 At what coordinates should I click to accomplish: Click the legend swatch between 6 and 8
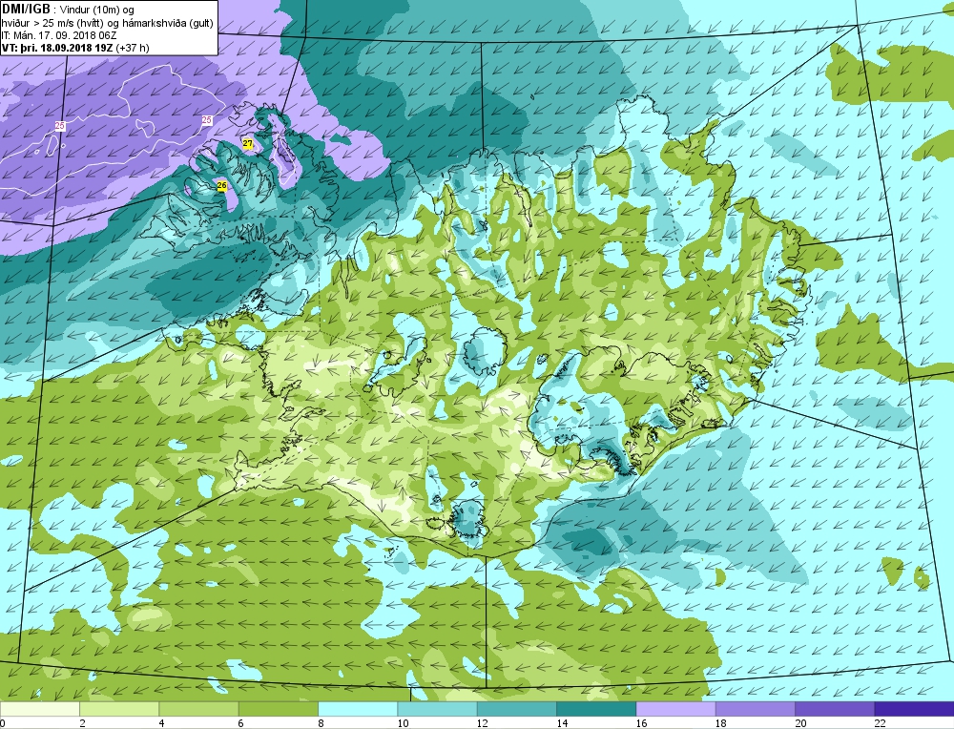point(279,709)
